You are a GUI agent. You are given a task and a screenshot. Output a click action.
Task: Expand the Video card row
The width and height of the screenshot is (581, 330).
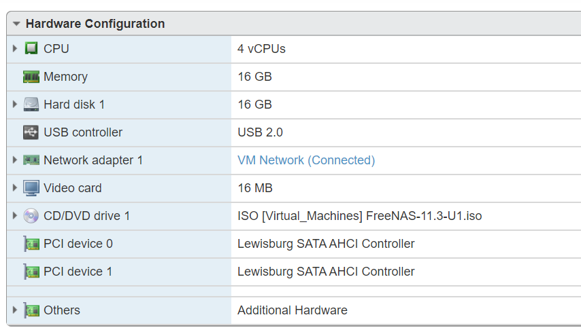tap(15, 188)
